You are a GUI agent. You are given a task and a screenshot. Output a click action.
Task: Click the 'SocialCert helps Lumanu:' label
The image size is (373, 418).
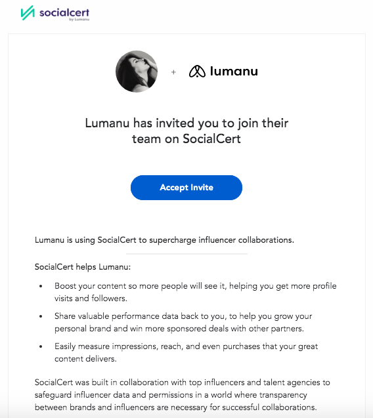[83, 266]
